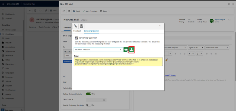Click the DynamicsATS.com link in email body
Viewport: 236px width, 111px height.
pyautogui.click(x=170, y=76)
